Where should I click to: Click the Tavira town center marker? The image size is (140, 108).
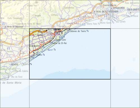57,33
